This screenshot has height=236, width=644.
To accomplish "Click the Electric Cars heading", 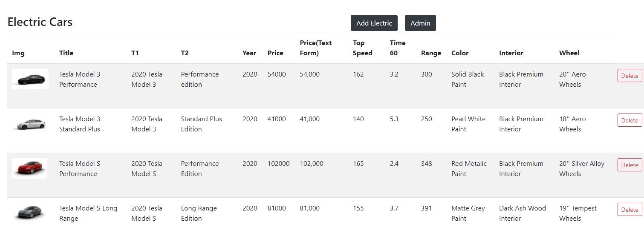I will (x=40, y=22).
